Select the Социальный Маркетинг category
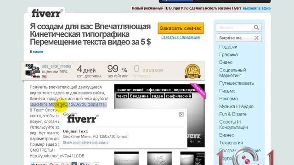Image resolution: width=294 pixels, height=165 pixels. pos(232,72)
